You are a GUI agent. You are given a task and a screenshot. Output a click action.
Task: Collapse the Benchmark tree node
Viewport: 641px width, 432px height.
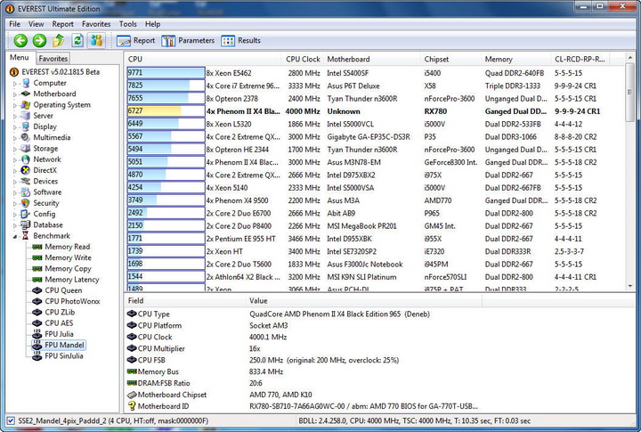click(15, 236)
